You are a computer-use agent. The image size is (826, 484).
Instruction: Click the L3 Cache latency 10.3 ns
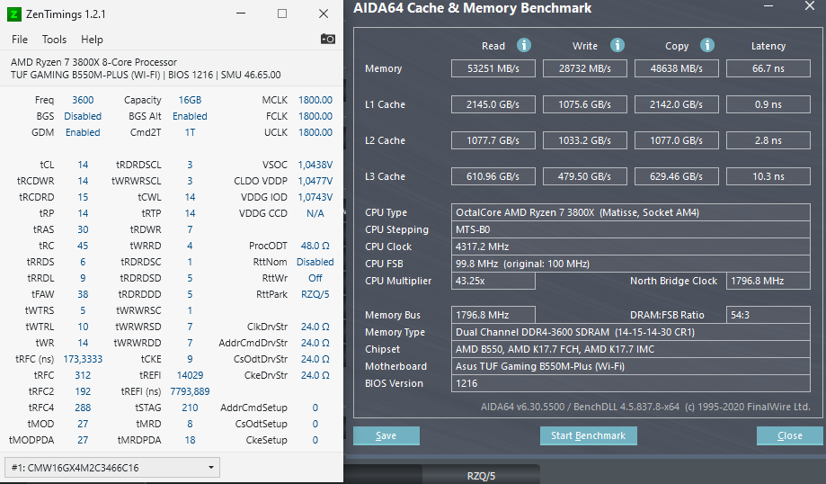tap(768, 176)
